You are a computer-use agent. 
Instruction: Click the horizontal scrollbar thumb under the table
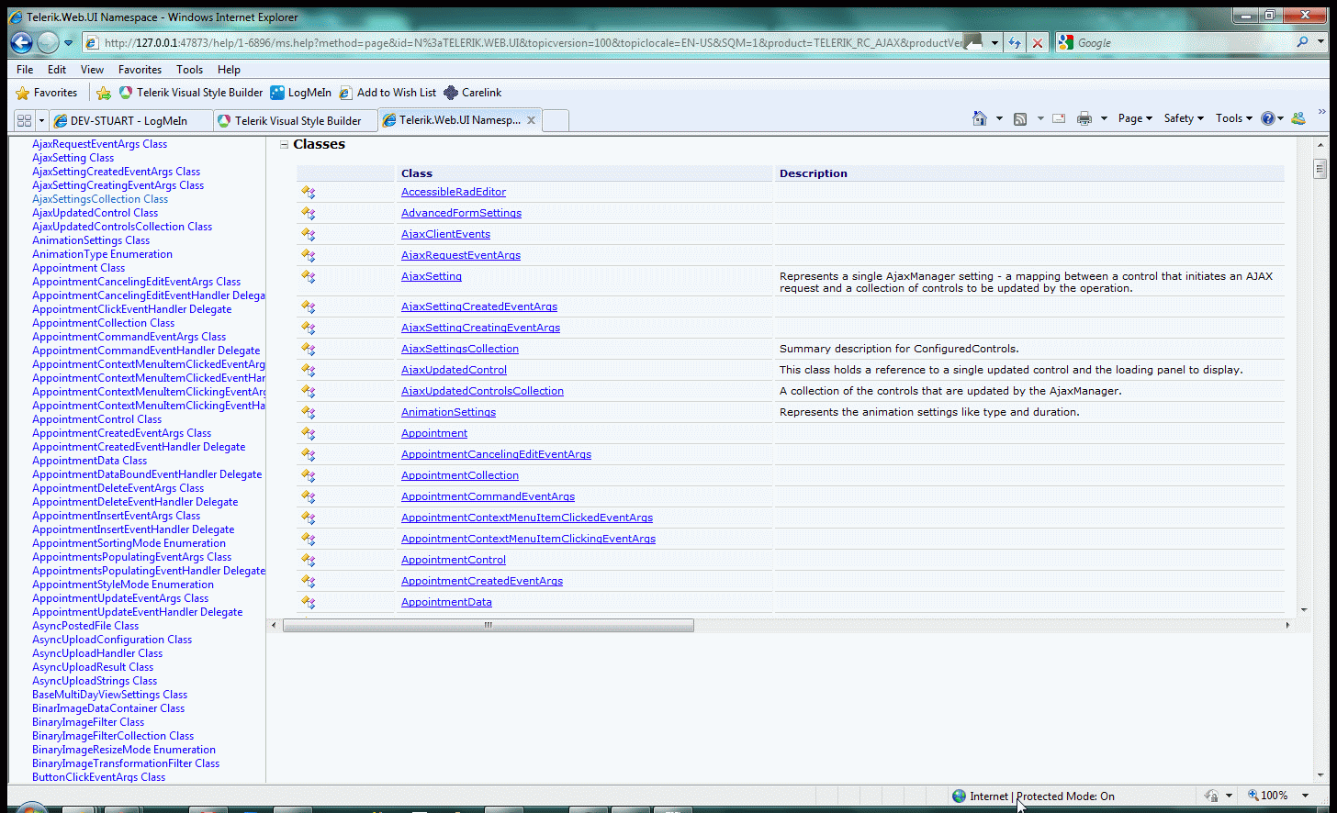tap(489, 625)
